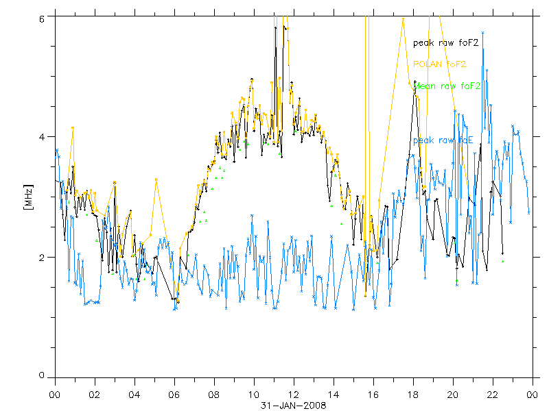Click the x-axis hour label 16
The width and height of the screenshot is (549, 411).
click(x=373, y=395)
